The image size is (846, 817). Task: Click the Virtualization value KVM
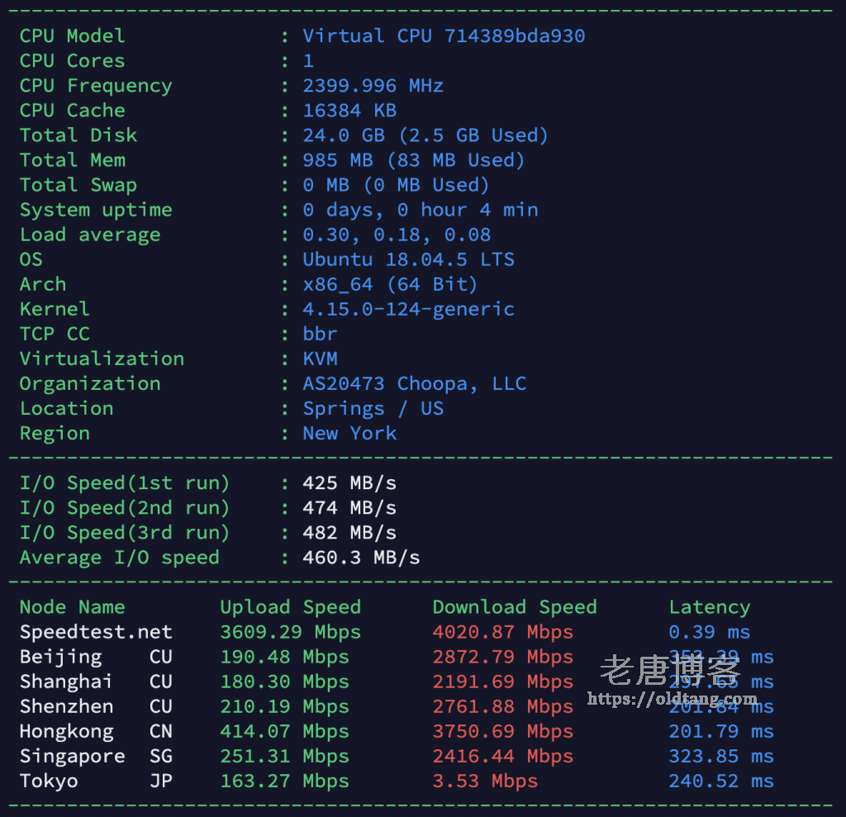[320, 359]
